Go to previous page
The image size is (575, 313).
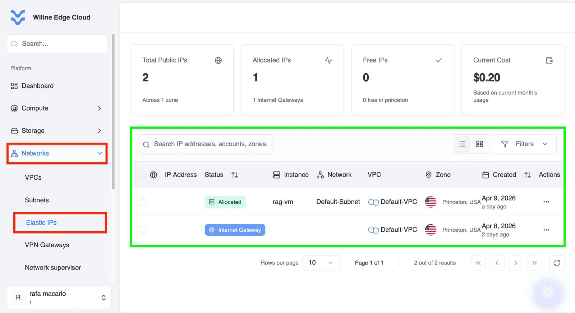[497, 263]
